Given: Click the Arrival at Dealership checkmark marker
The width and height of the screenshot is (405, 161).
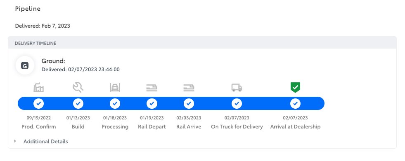Looking at the screenshot, I should [295, 103].
